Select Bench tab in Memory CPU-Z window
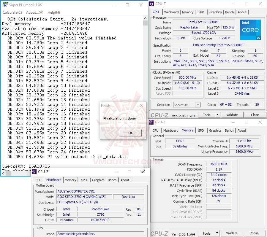Image resolution: width=267 pixels, height=237 pixels. [229, 131]
